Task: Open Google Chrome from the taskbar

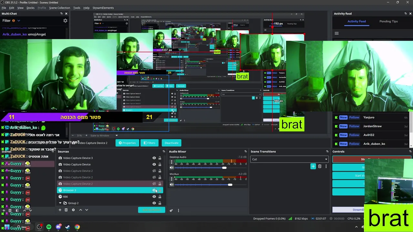Action: (77, 227)
